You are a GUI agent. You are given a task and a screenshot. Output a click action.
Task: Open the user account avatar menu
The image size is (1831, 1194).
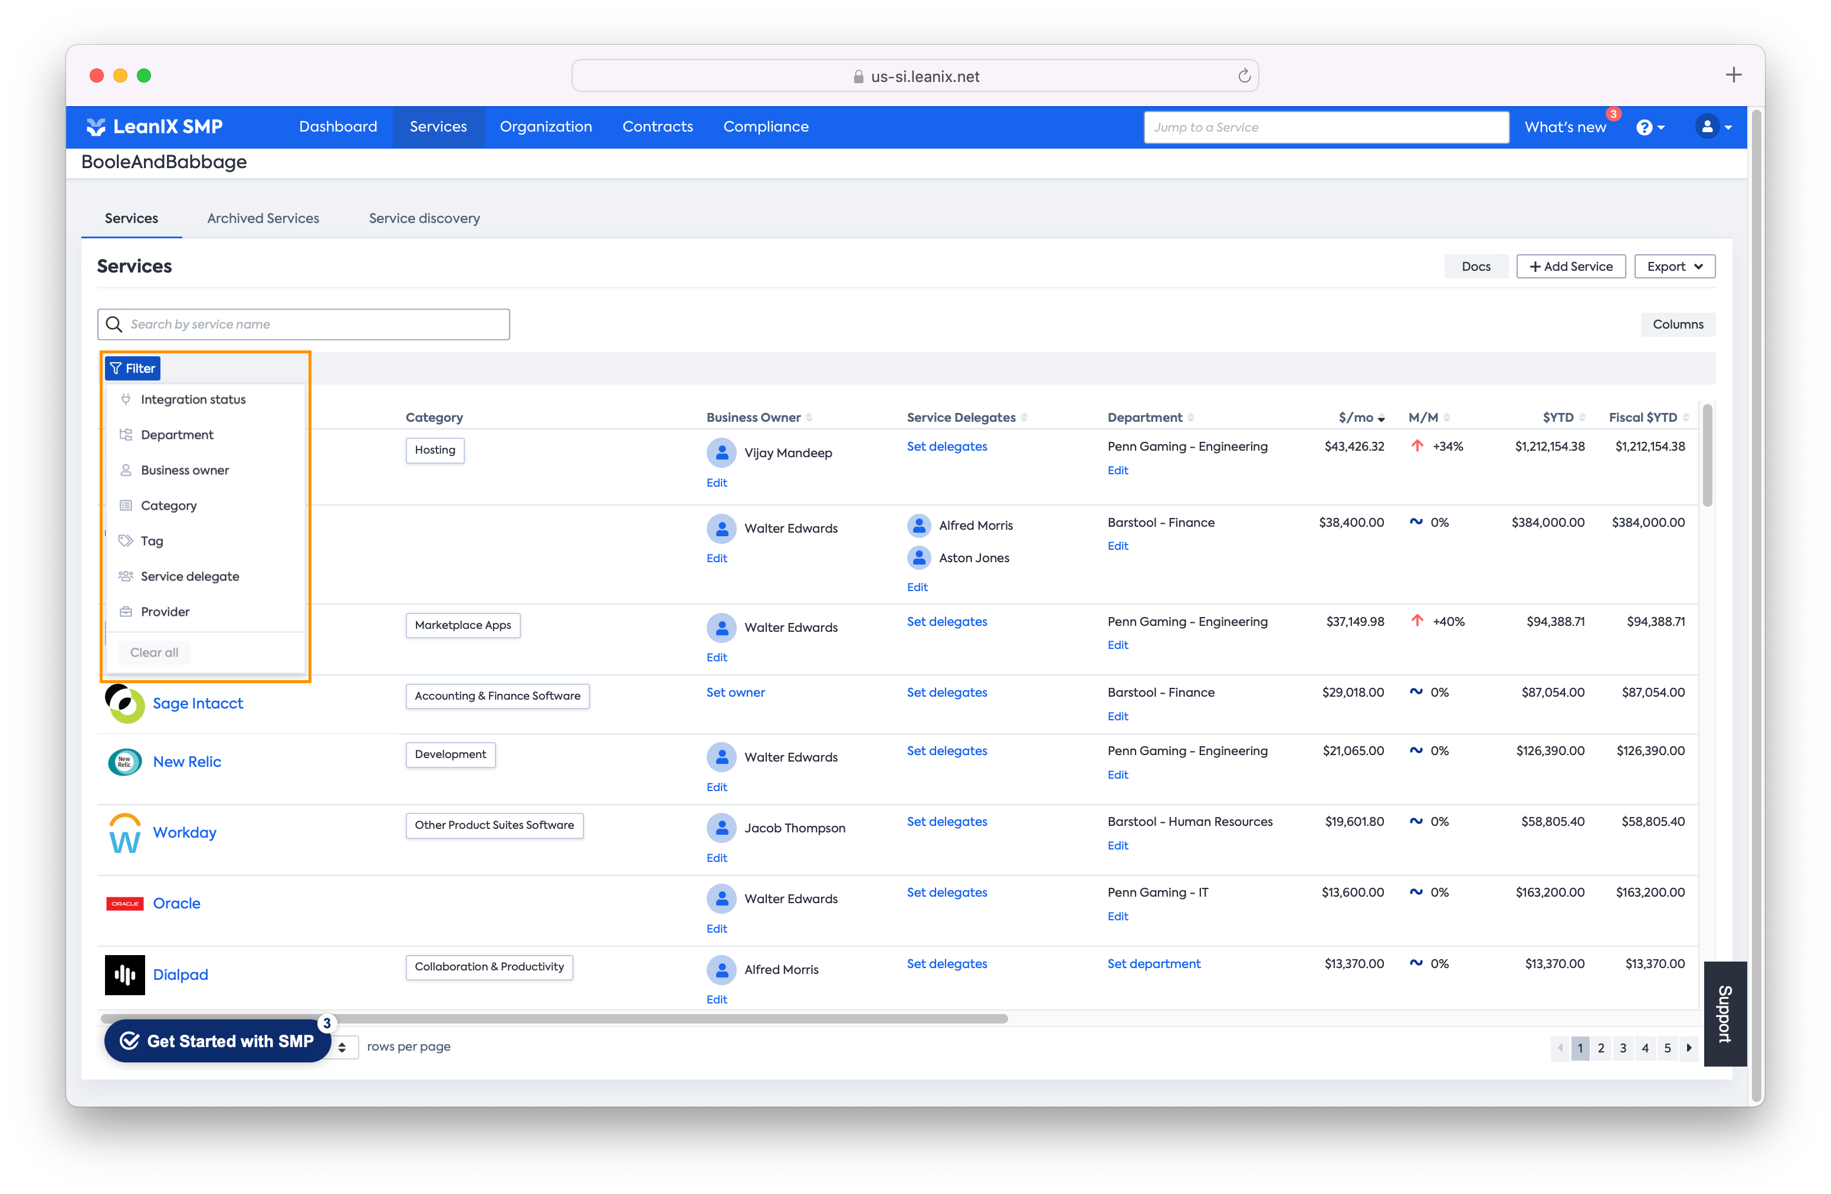1713,127
